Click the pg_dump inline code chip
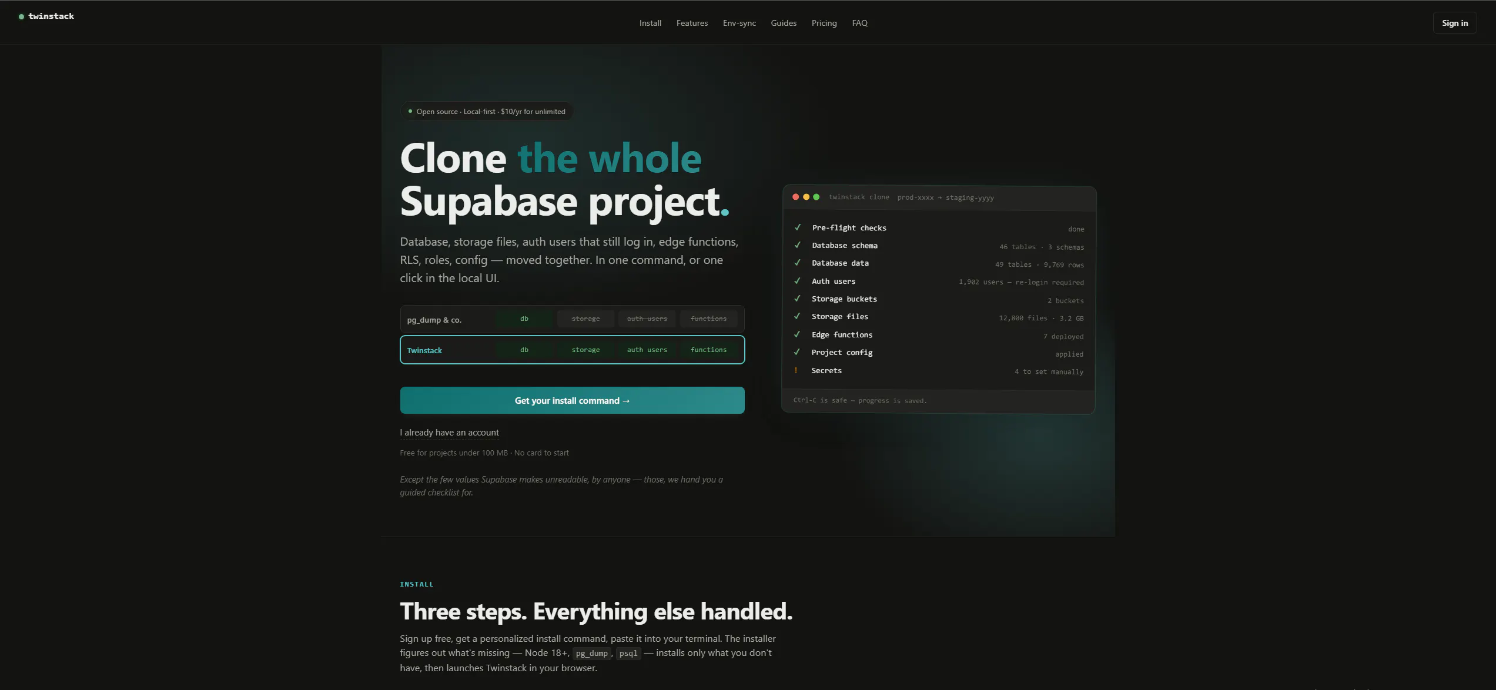Viewport: 1496px width, 690px height. (591, 653)
